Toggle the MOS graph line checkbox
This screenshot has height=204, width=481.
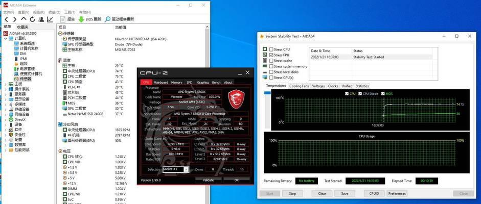[x=383, y=94]
